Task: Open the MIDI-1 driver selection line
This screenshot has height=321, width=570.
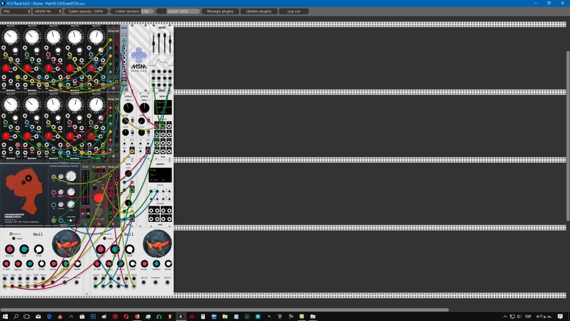Action: (x=163, y=103)
